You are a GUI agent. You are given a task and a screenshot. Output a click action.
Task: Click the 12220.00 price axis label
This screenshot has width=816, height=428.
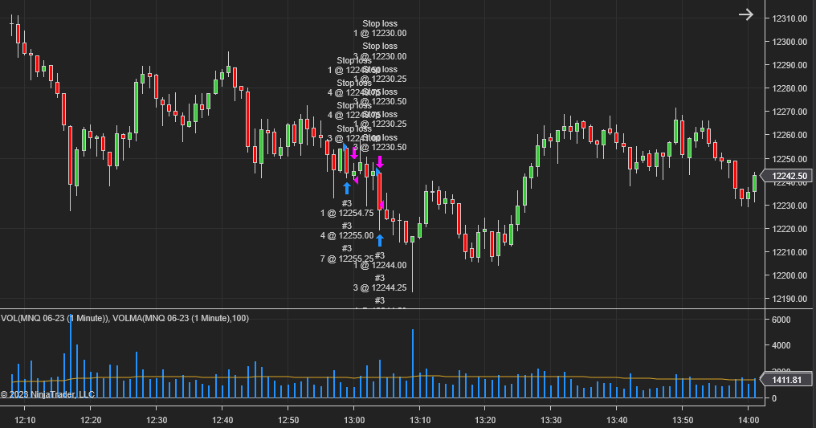[789, 229]
